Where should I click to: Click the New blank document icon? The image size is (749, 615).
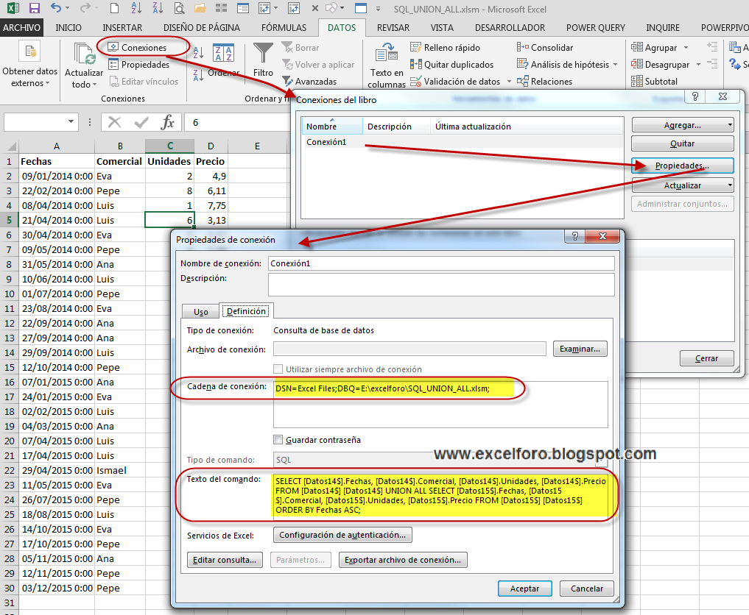coord(114,8)
